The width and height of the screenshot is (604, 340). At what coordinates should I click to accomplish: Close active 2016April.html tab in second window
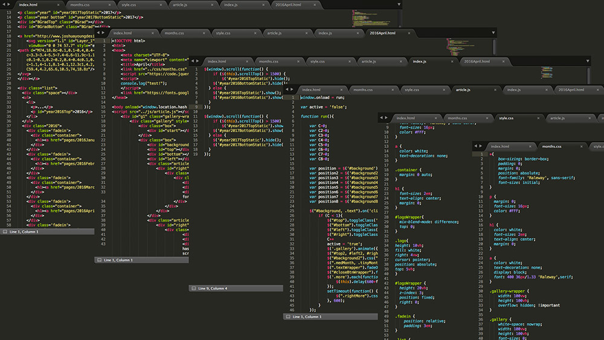click(409, 33)
